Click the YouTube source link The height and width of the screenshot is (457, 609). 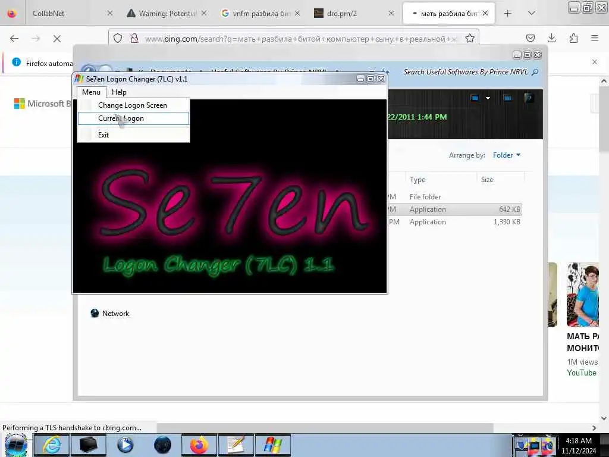pyautogui.click(x=582, y=373)
